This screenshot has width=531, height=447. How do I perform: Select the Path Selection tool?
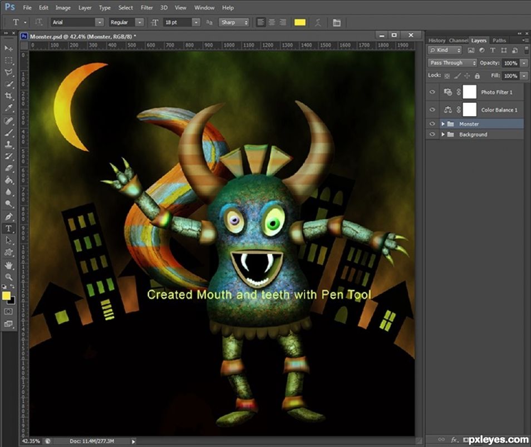click(x=8, y=241)
